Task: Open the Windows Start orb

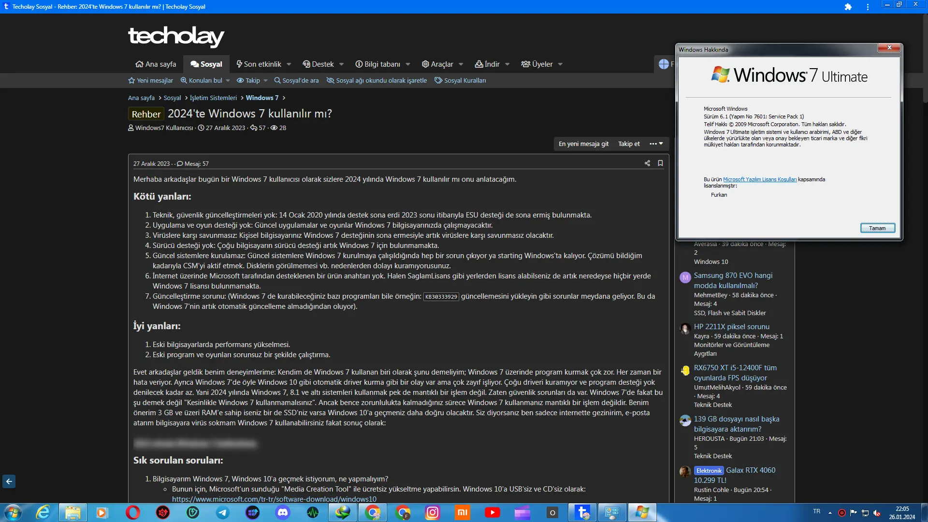Action: 13,512
